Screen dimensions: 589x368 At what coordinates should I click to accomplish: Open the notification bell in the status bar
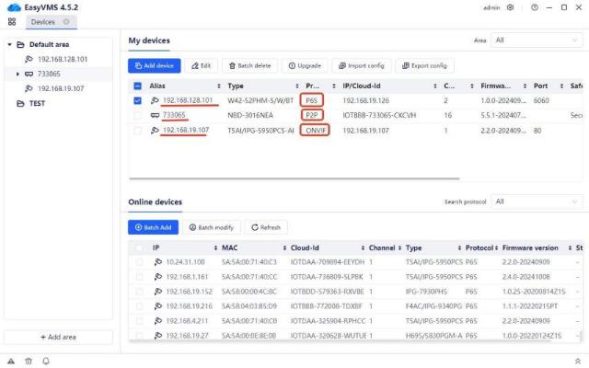pos(45,360)
